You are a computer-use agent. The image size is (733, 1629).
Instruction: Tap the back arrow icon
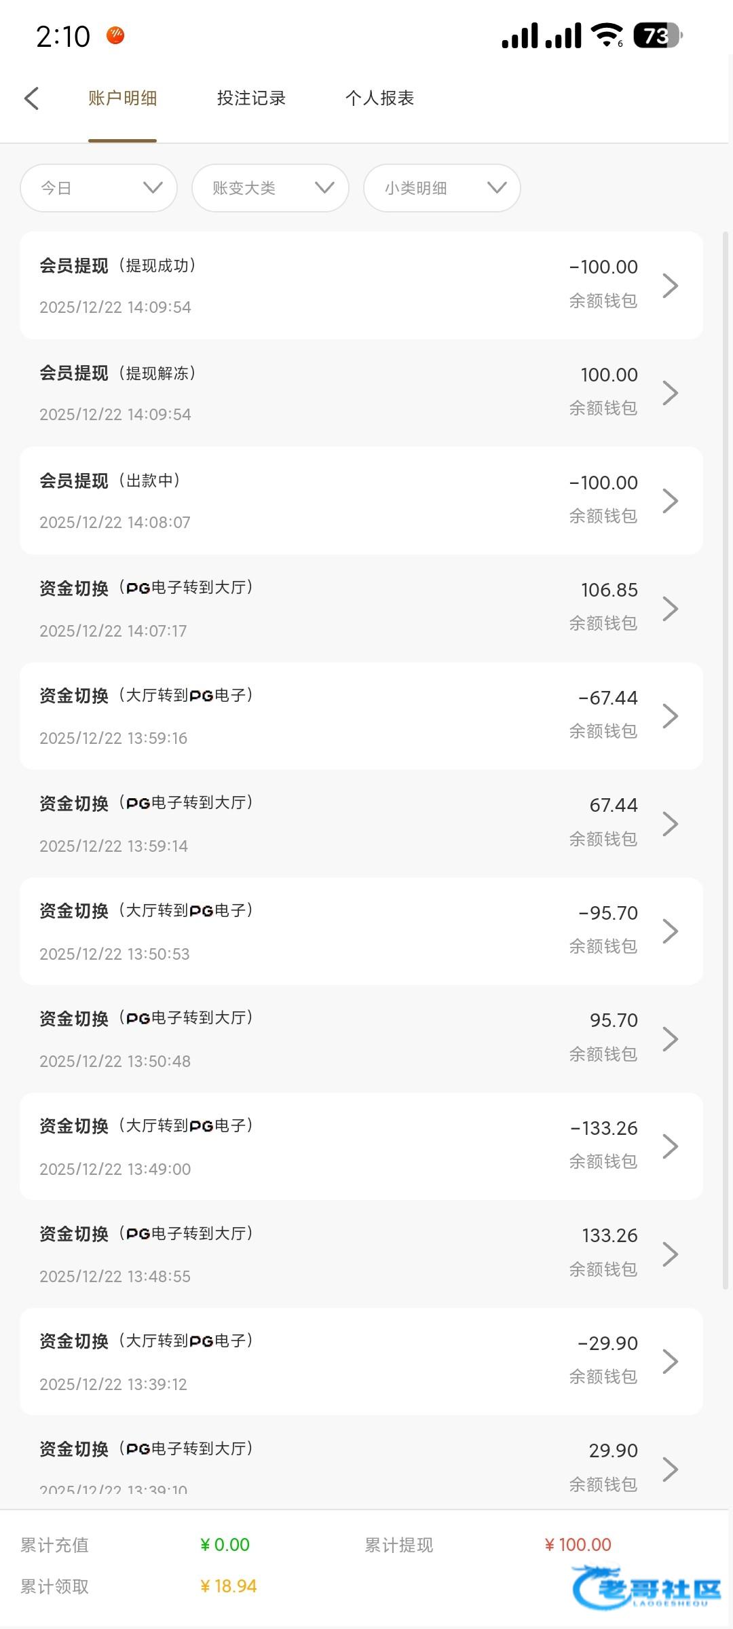pos(32,98)
